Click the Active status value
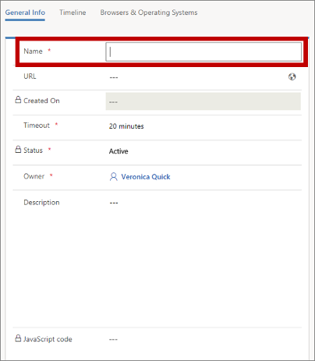Screen dimensions: 315x361 (119, 151)
